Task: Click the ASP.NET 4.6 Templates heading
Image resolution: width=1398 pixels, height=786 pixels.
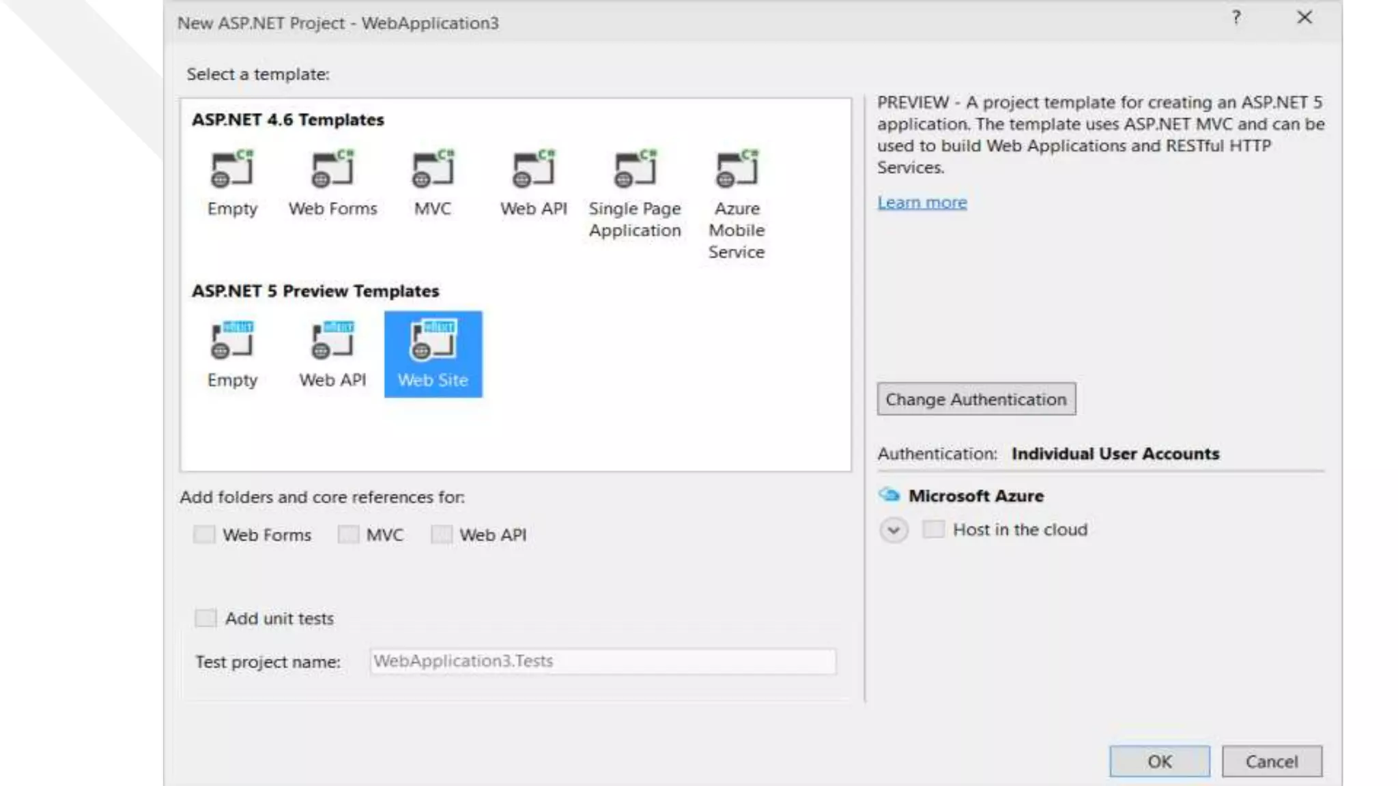Action: pos(288,120)
